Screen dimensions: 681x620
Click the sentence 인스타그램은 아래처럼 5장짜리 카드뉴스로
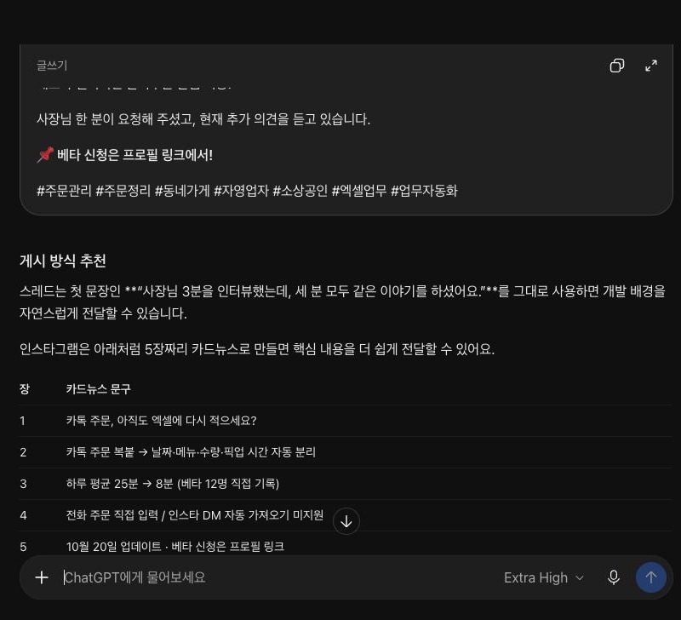coord(257,349)
